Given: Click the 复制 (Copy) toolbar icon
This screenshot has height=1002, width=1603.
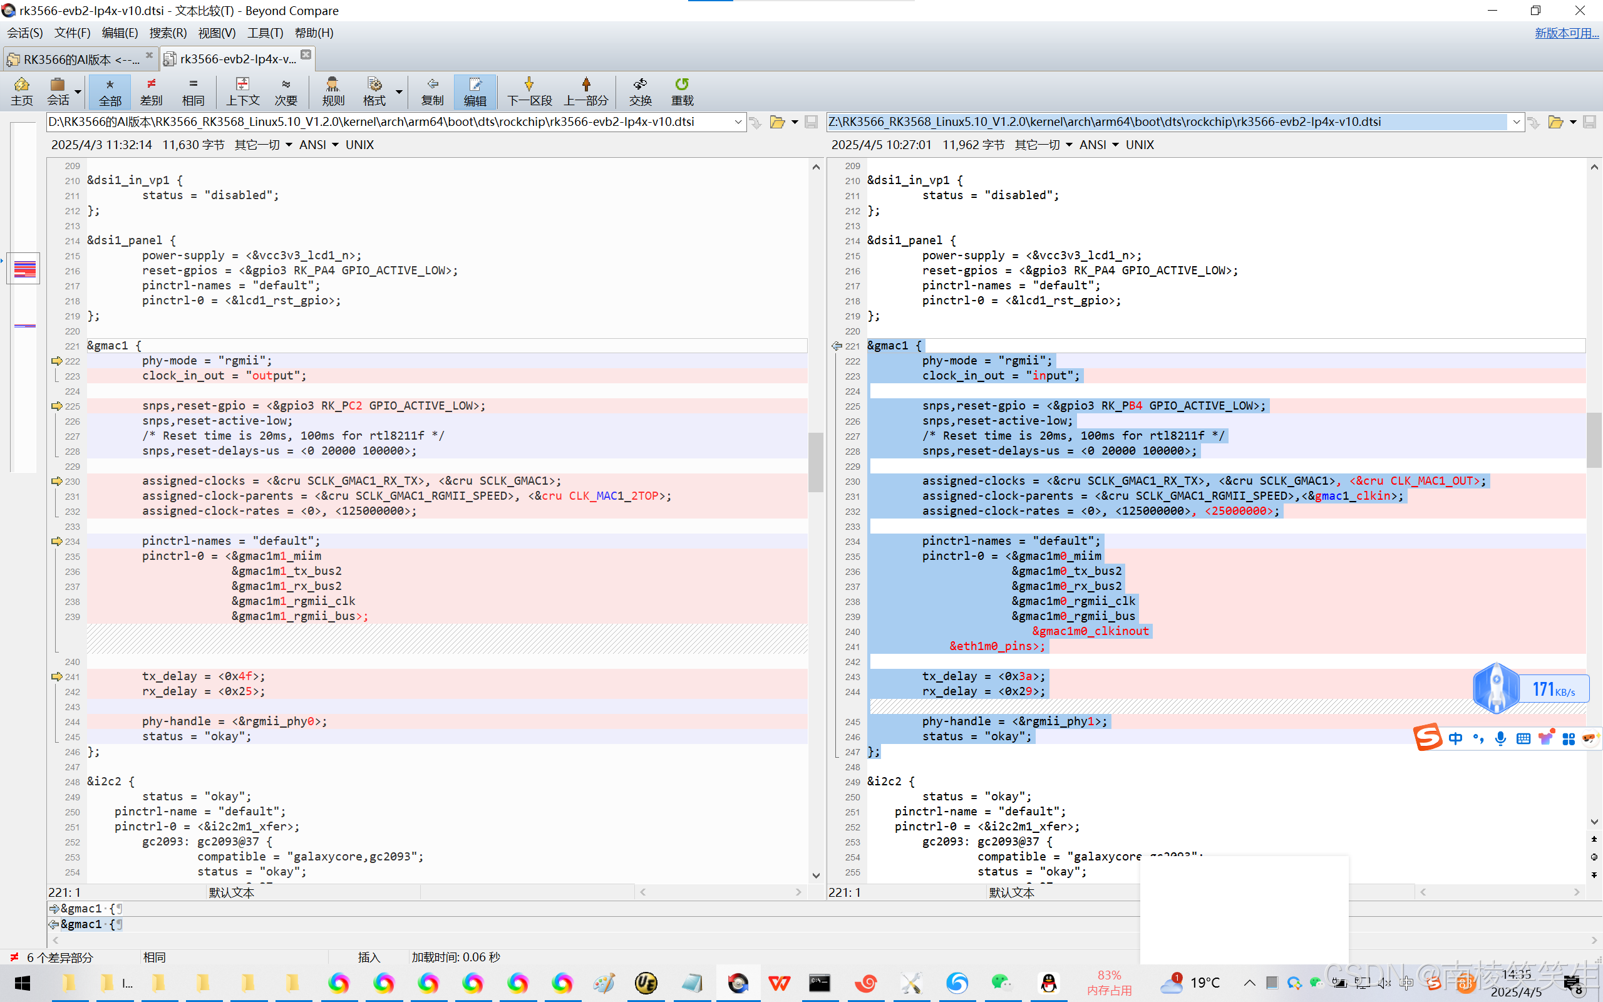Looking at the screenshot, I should tap(432, 91).
